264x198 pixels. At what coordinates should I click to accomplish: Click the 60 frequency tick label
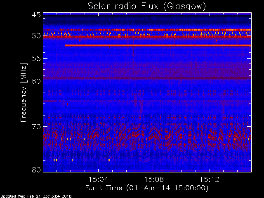pyautogui.click(x=36, y=81)
